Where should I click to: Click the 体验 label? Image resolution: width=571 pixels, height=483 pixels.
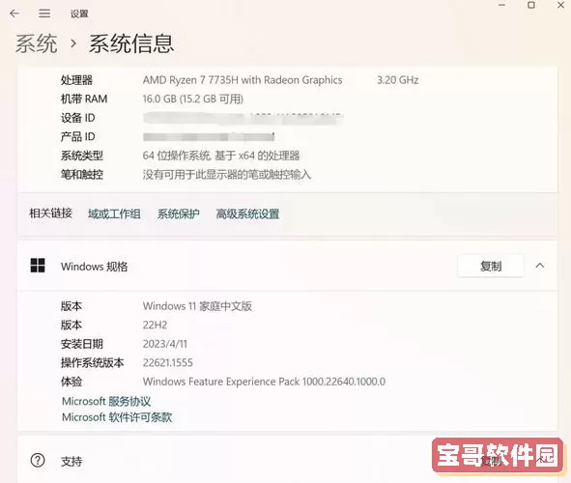(x=71, y=382)
